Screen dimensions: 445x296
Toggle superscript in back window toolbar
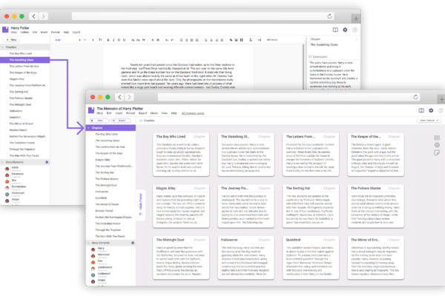(x=172, y=40)
